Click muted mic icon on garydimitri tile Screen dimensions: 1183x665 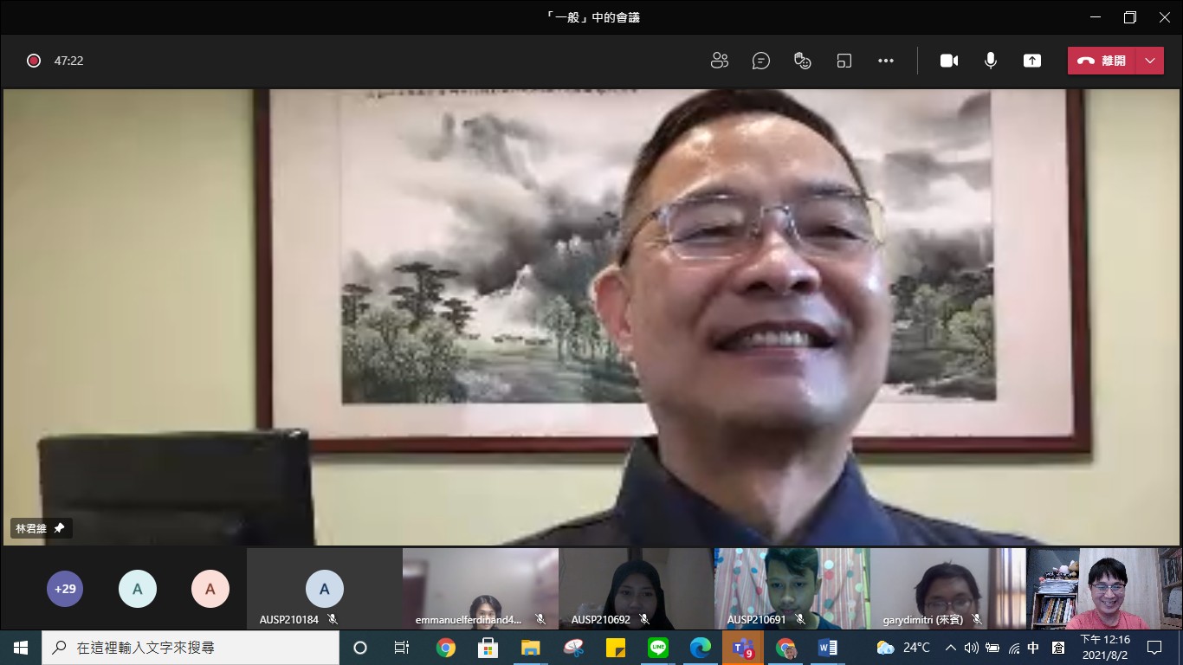[977, 620]
